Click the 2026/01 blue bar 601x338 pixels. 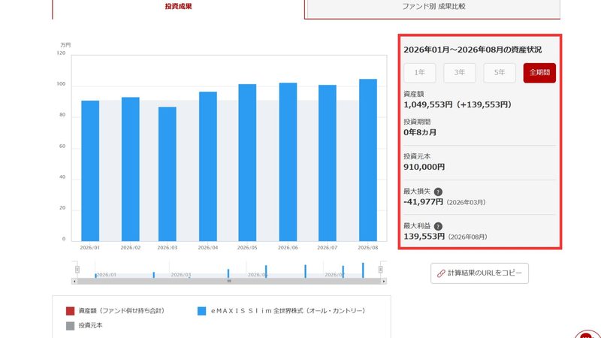click(90, 171)
